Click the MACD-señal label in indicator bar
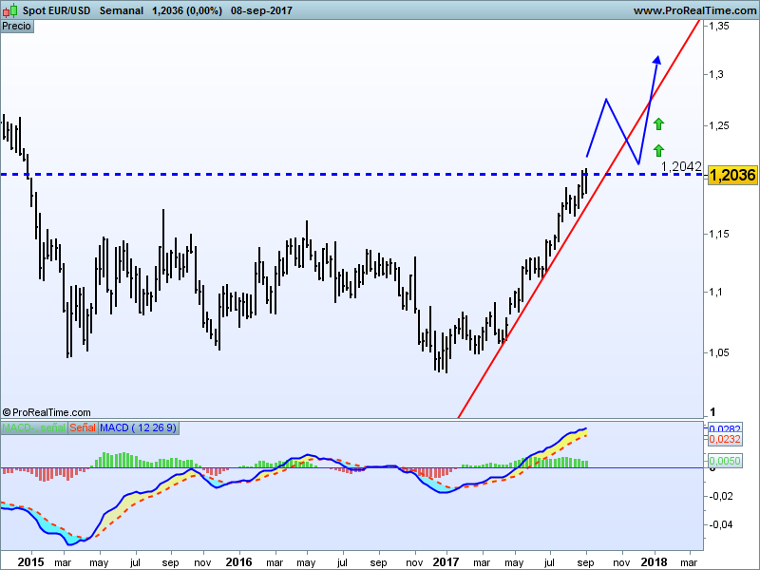The image size is (760, 570). (31, 427)
